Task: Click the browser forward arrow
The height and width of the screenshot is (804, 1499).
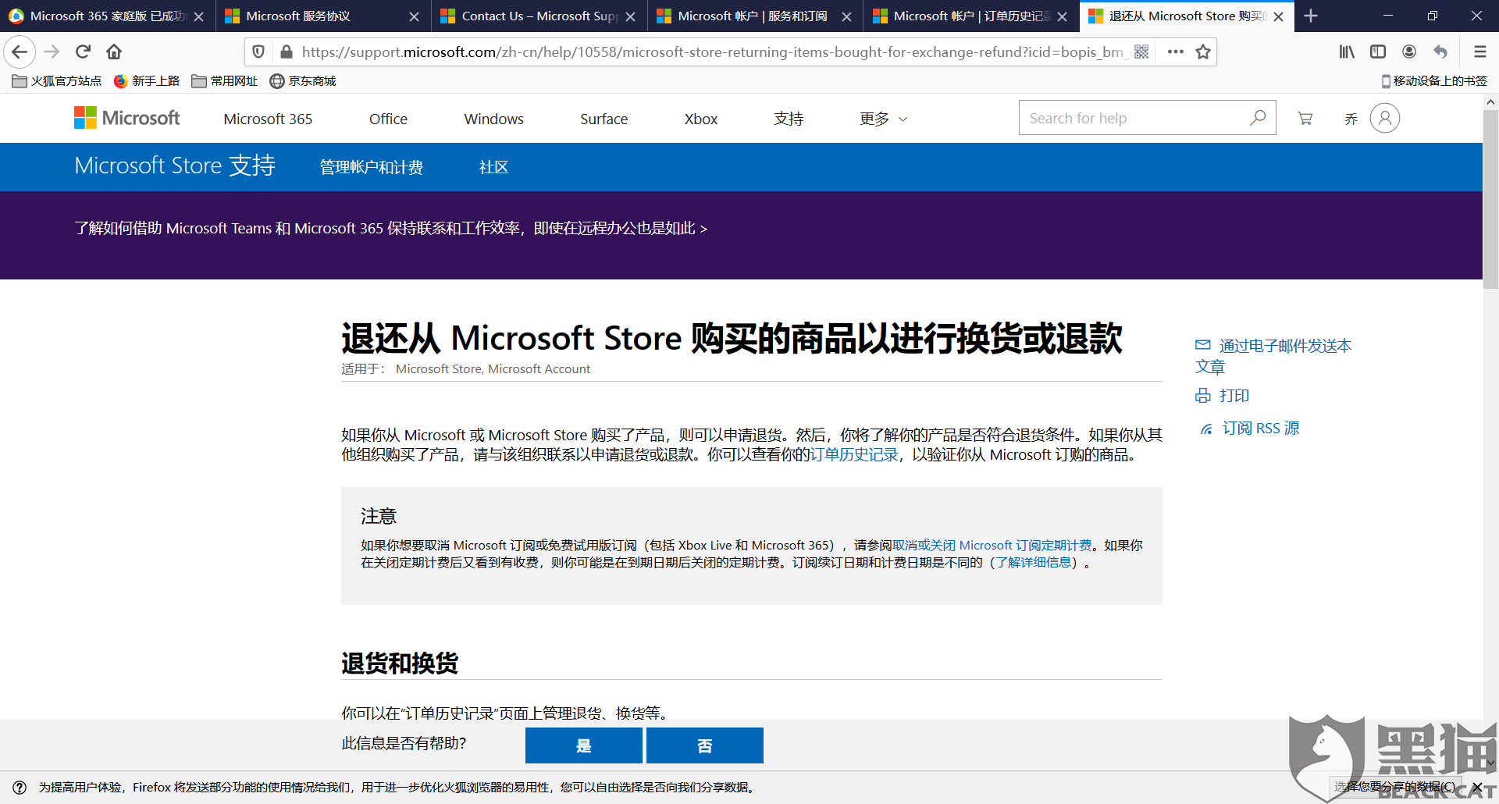Action: click(x=52, y=52)
